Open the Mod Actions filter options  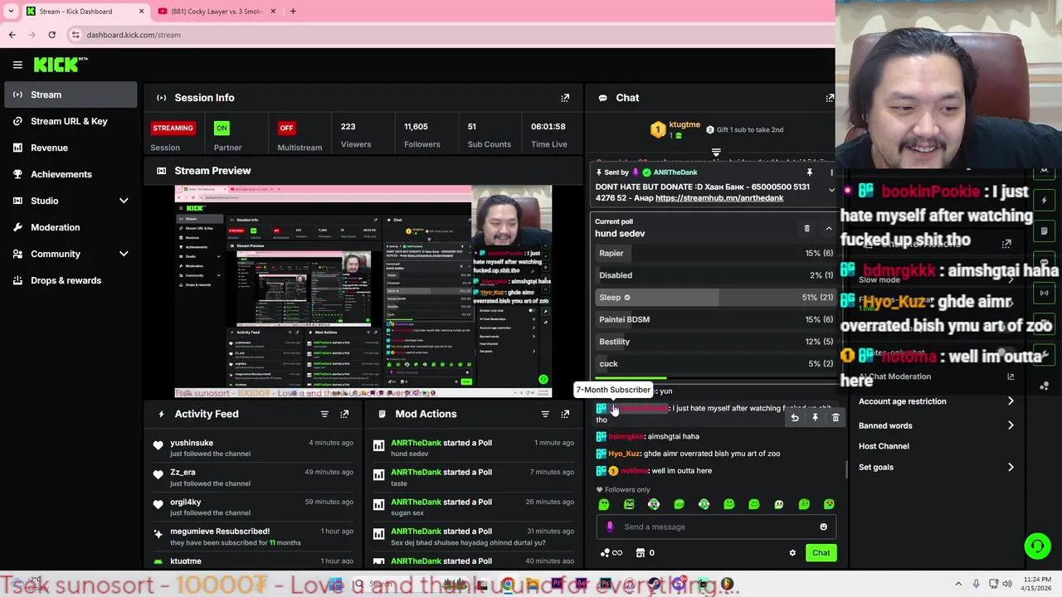point(545,414)
